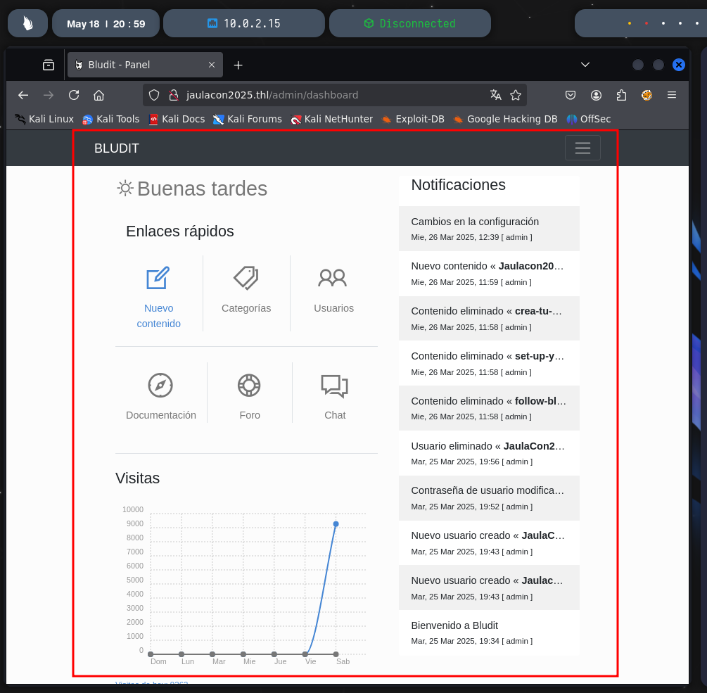Click the May 18 date and time widget
This screenshot has width=707, height=693.
(106, 23)
